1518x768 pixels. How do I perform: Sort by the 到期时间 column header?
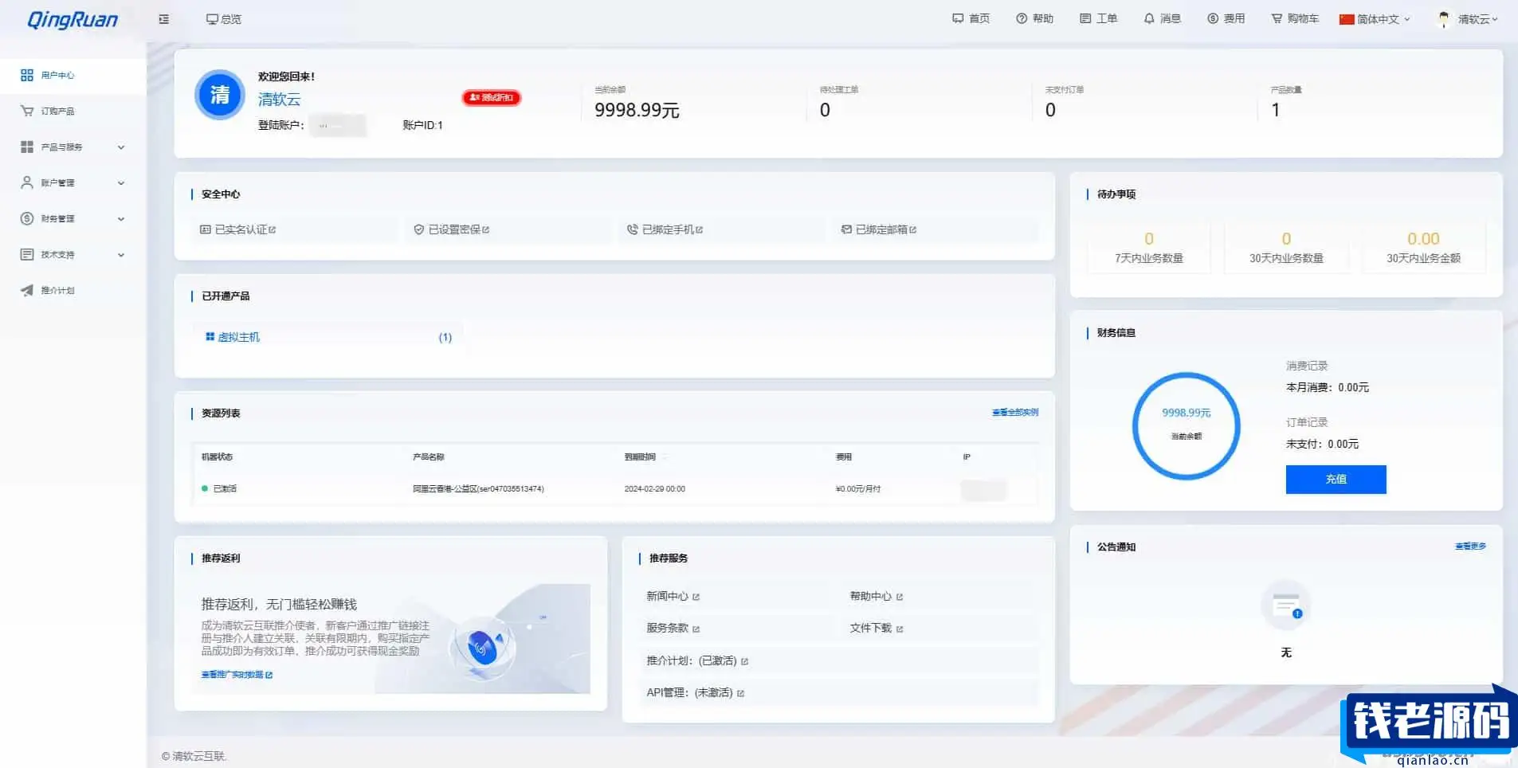pyautogui.click(x=640, y=456)
